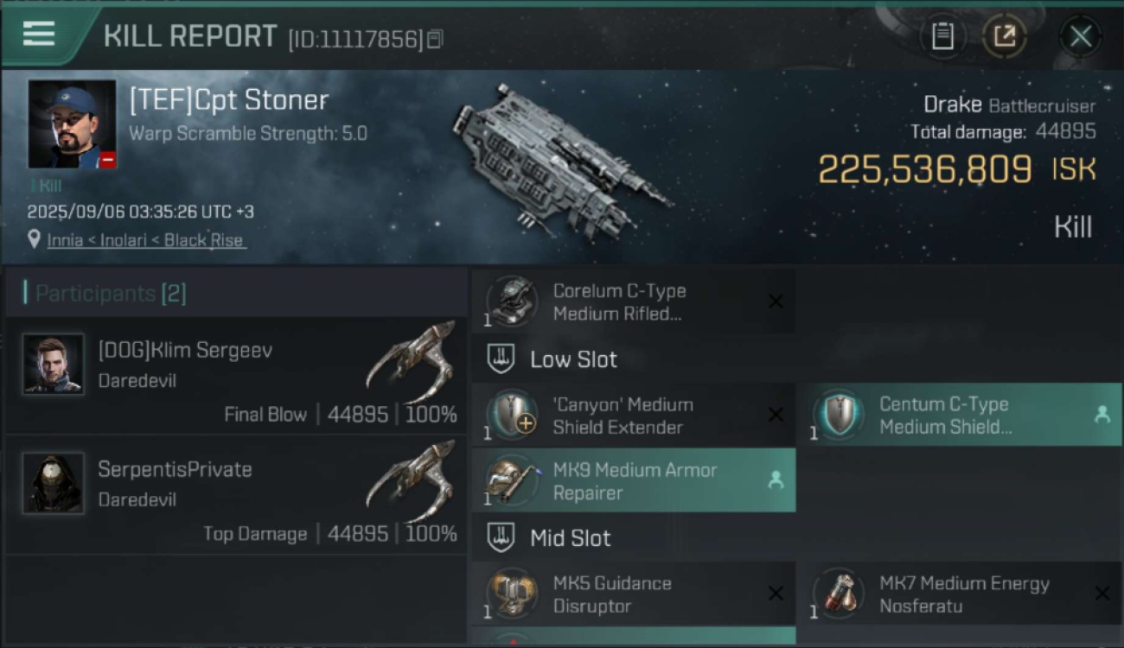Viewport: 1124px width, 648px height.
Task: Select the MK9 Medium Armor Repairer
Action: click(x=633, y=481)
